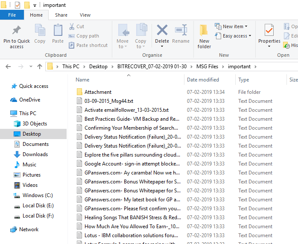Click the title bar properties checkmark icon
This screenshot has width=298, height=244.
point(18,5)
